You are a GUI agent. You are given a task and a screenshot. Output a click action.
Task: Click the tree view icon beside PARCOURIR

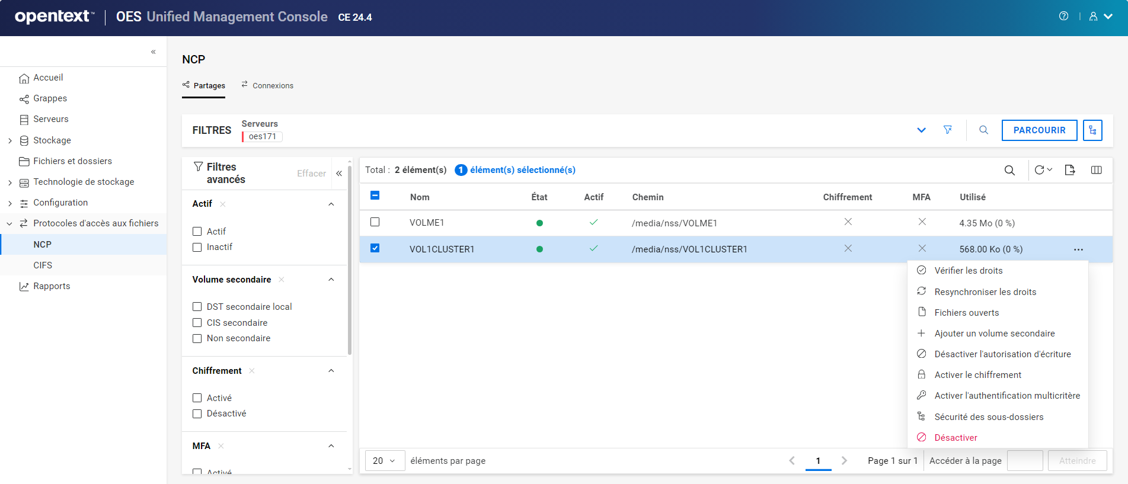click(1092, 130)
